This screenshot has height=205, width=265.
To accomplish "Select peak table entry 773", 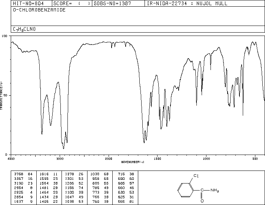I will coord(100,192).
